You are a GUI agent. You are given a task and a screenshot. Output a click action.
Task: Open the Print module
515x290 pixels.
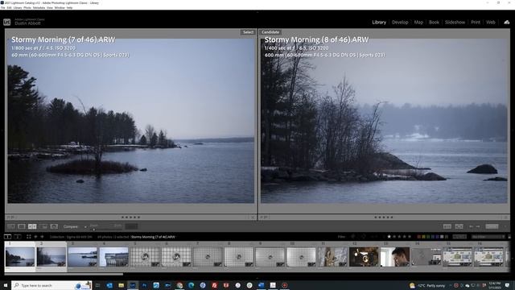[x=476, y=23]
